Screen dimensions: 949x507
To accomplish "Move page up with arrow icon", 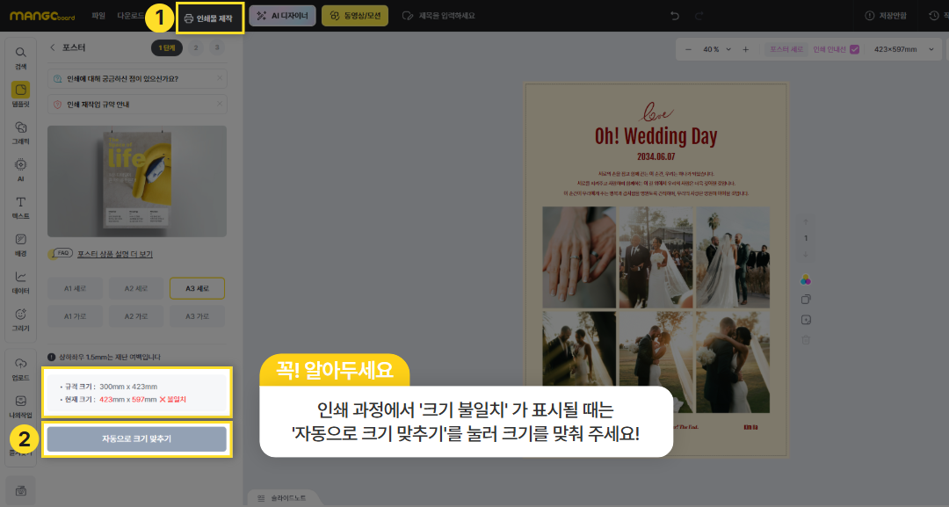I will (x=806, y=222).
